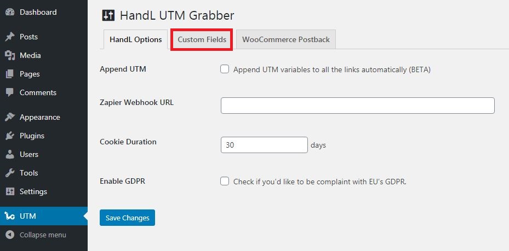The width and height of the screenshot is (509, 251).
Task: Open the WooCommerce Postback tab
Action: (286, 40)
